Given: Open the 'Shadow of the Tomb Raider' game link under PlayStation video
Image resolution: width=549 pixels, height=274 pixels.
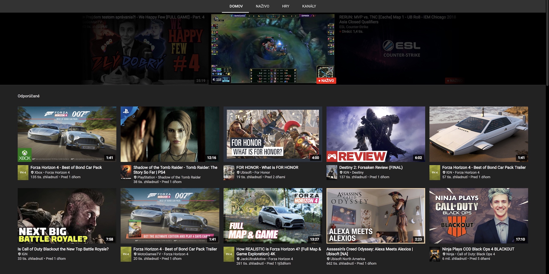Looking at the screenshot, I should point(179,177).
